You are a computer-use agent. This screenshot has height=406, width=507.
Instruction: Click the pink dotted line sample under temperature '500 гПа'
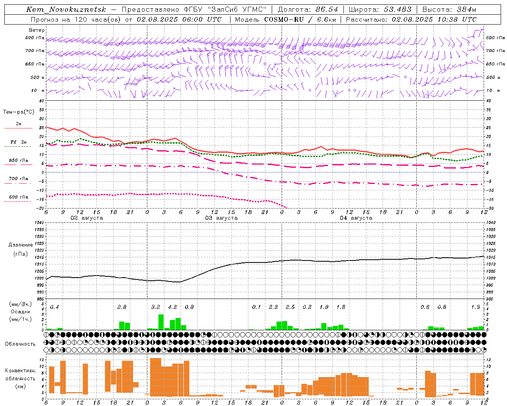point(18,201)
